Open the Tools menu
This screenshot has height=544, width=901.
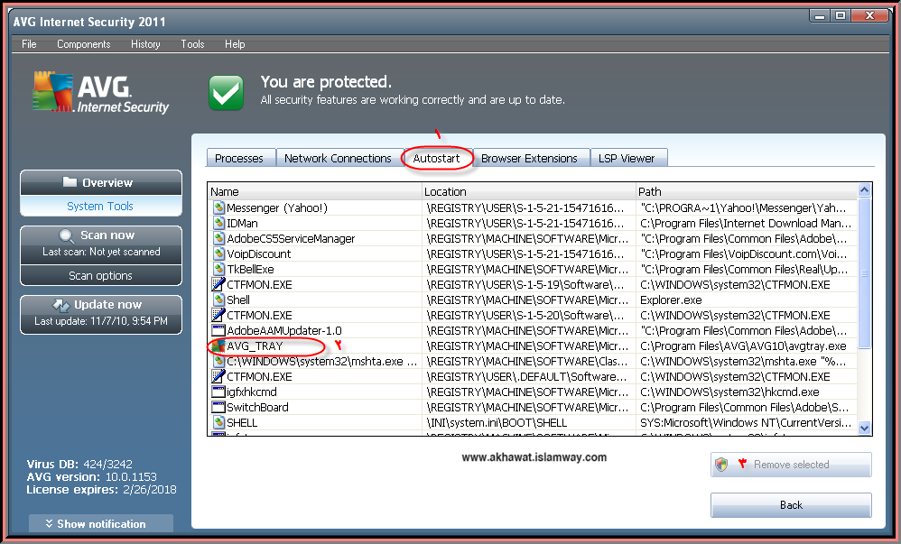point(192,44)
